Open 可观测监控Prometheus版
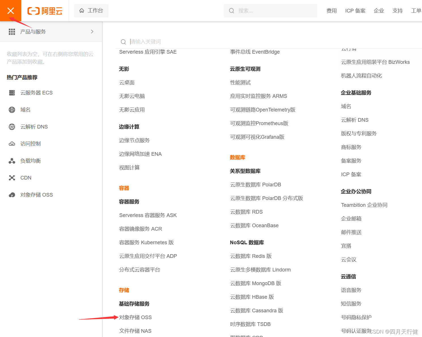The height and width of the screenshot is (337, 422). click(259, 123)
